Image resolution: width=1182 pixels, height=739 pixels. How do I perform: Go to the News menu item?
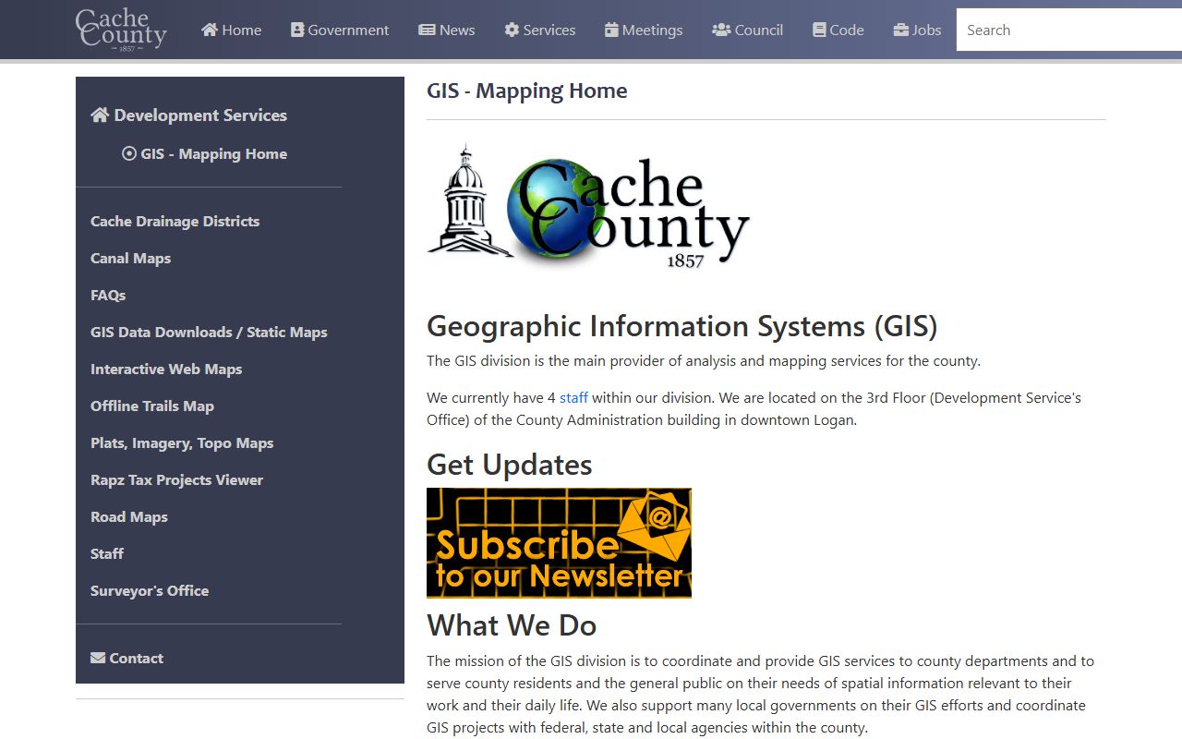click(447, 30)
